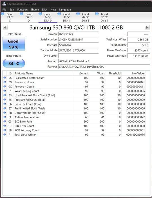Viewport: 152px width, 198px height.
Task: Click the empty Drive Letter field
Action: (x=79, y=56)
